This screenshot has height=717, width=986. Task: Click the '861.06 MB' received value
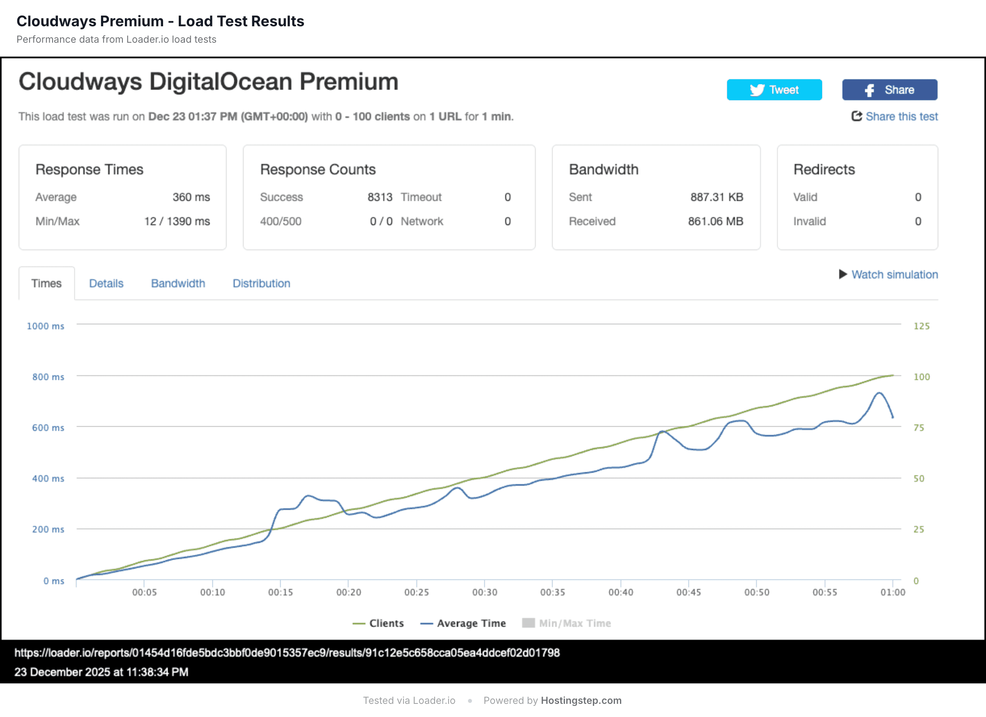716,222
